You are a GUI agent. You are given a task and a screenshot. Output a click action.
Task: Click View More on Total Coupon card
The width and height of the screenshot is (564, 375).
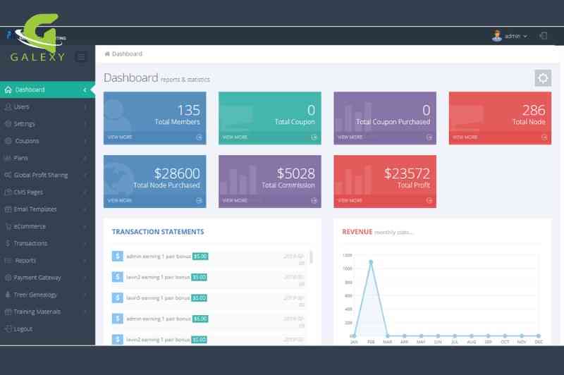click(235, 137)
